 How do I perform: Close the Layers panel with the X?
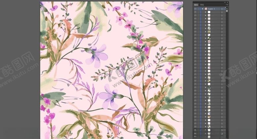point(227,2)
